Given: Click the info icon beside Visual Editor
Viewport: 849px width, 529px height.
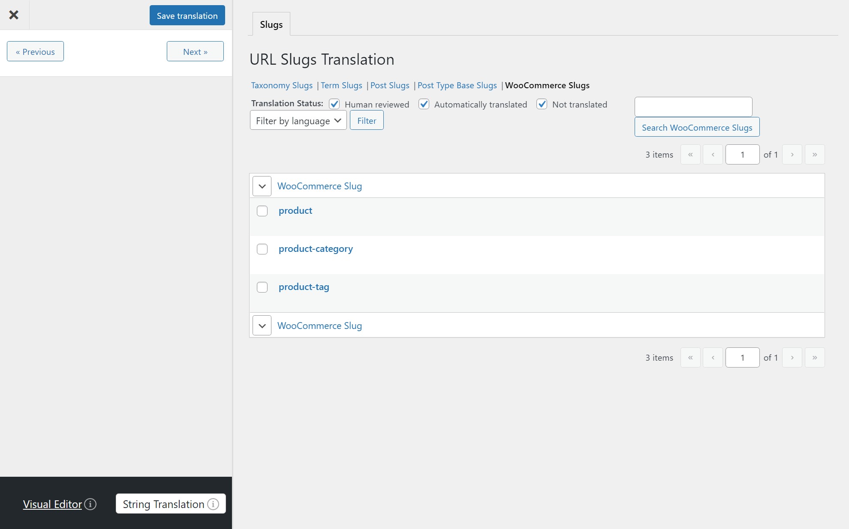Looking at the screenshot, I should tap(90, 504).
